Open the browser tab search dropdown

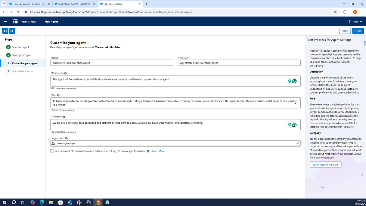[4, 4]
